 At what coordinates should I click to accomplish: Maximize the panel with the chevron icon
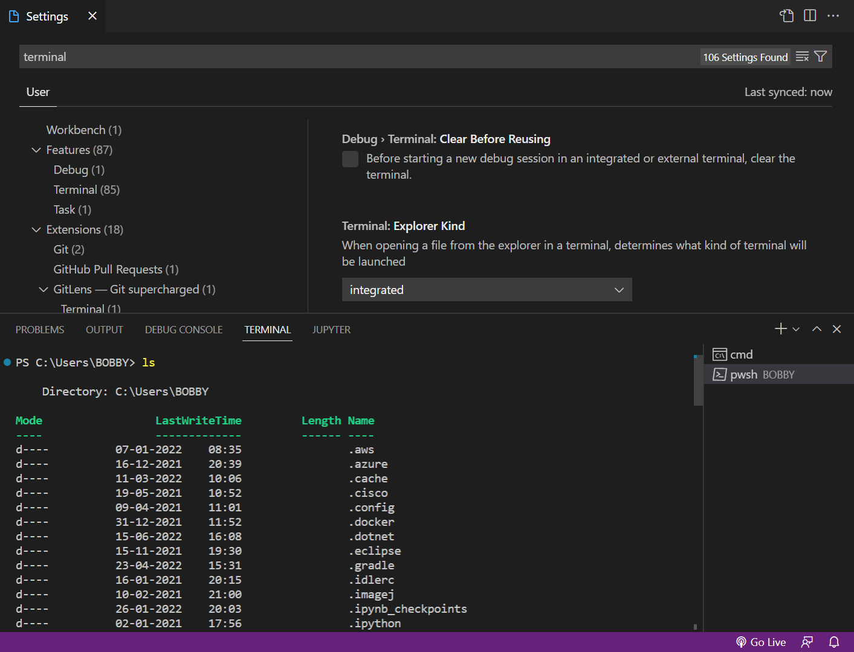click(x=817, y=328)
